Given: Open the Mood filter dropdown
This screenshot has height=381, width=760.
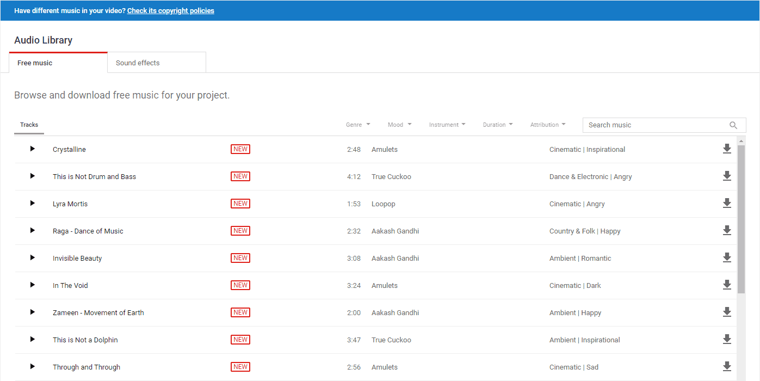Looking at the screenshot, I should tap(399, 125).
